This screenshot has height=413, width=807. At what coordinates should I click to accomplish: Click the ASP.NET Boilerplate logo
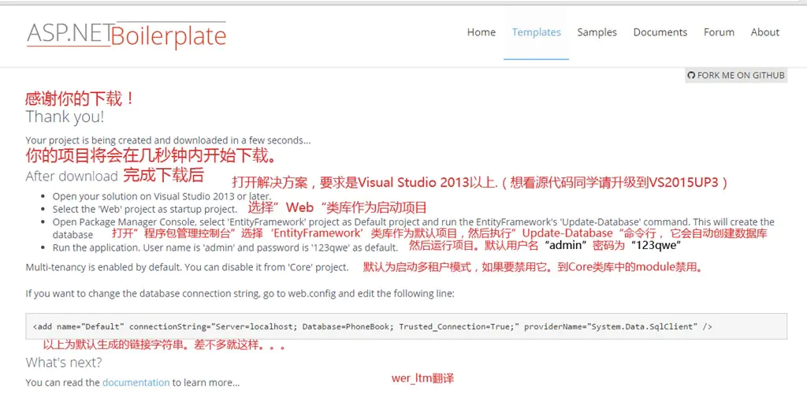(x=127, y=35)
